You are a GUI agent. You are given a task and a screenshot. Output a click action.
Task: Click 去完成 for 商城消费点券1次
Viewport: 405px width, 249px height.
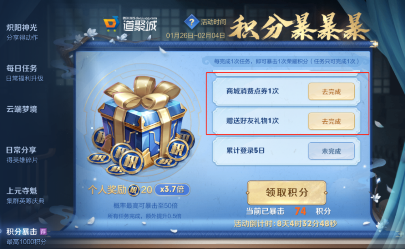click(x=331, y=91)
